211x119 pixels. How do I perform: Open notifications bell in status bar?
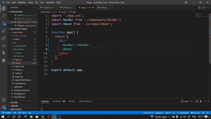pyautogui.click(x=208, y=113)
